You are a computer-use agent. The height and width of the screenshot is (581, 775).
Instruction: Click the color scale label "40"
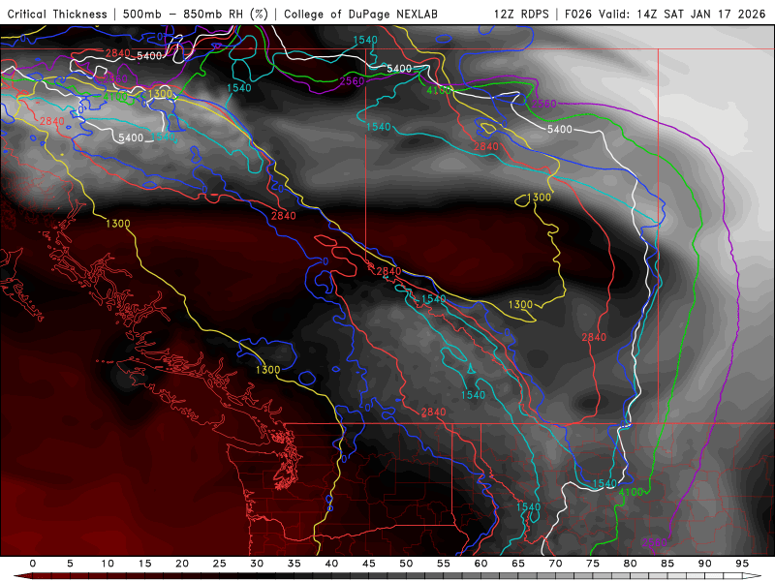pyautogui.click(x=331, y=564)
